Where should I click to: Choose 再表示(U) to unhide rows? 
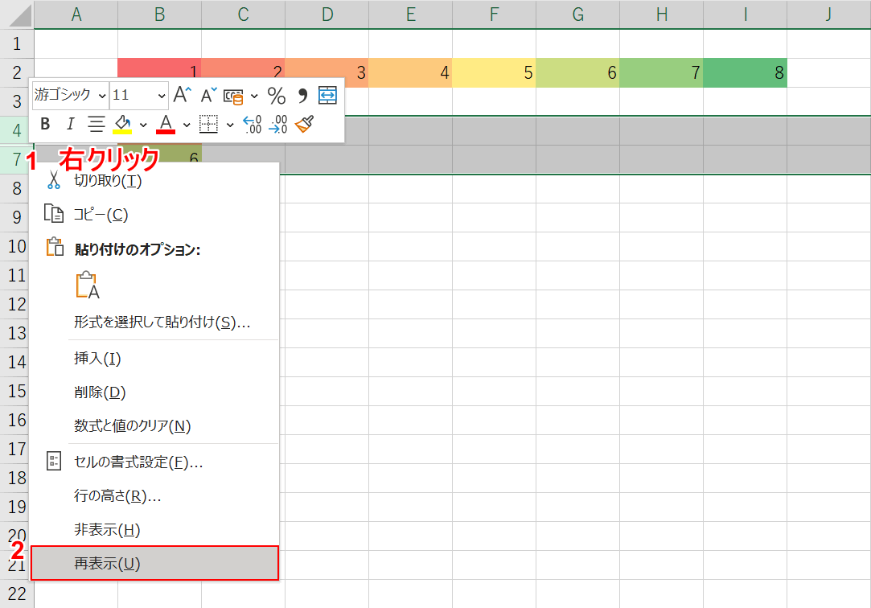point(154,564)
